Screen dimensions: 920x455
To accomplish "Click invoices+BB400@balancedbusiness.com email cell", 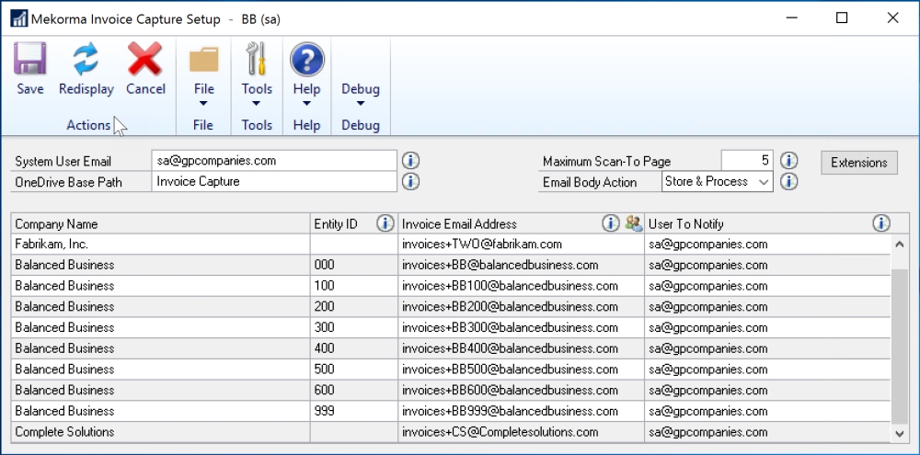I will [521, 348].
